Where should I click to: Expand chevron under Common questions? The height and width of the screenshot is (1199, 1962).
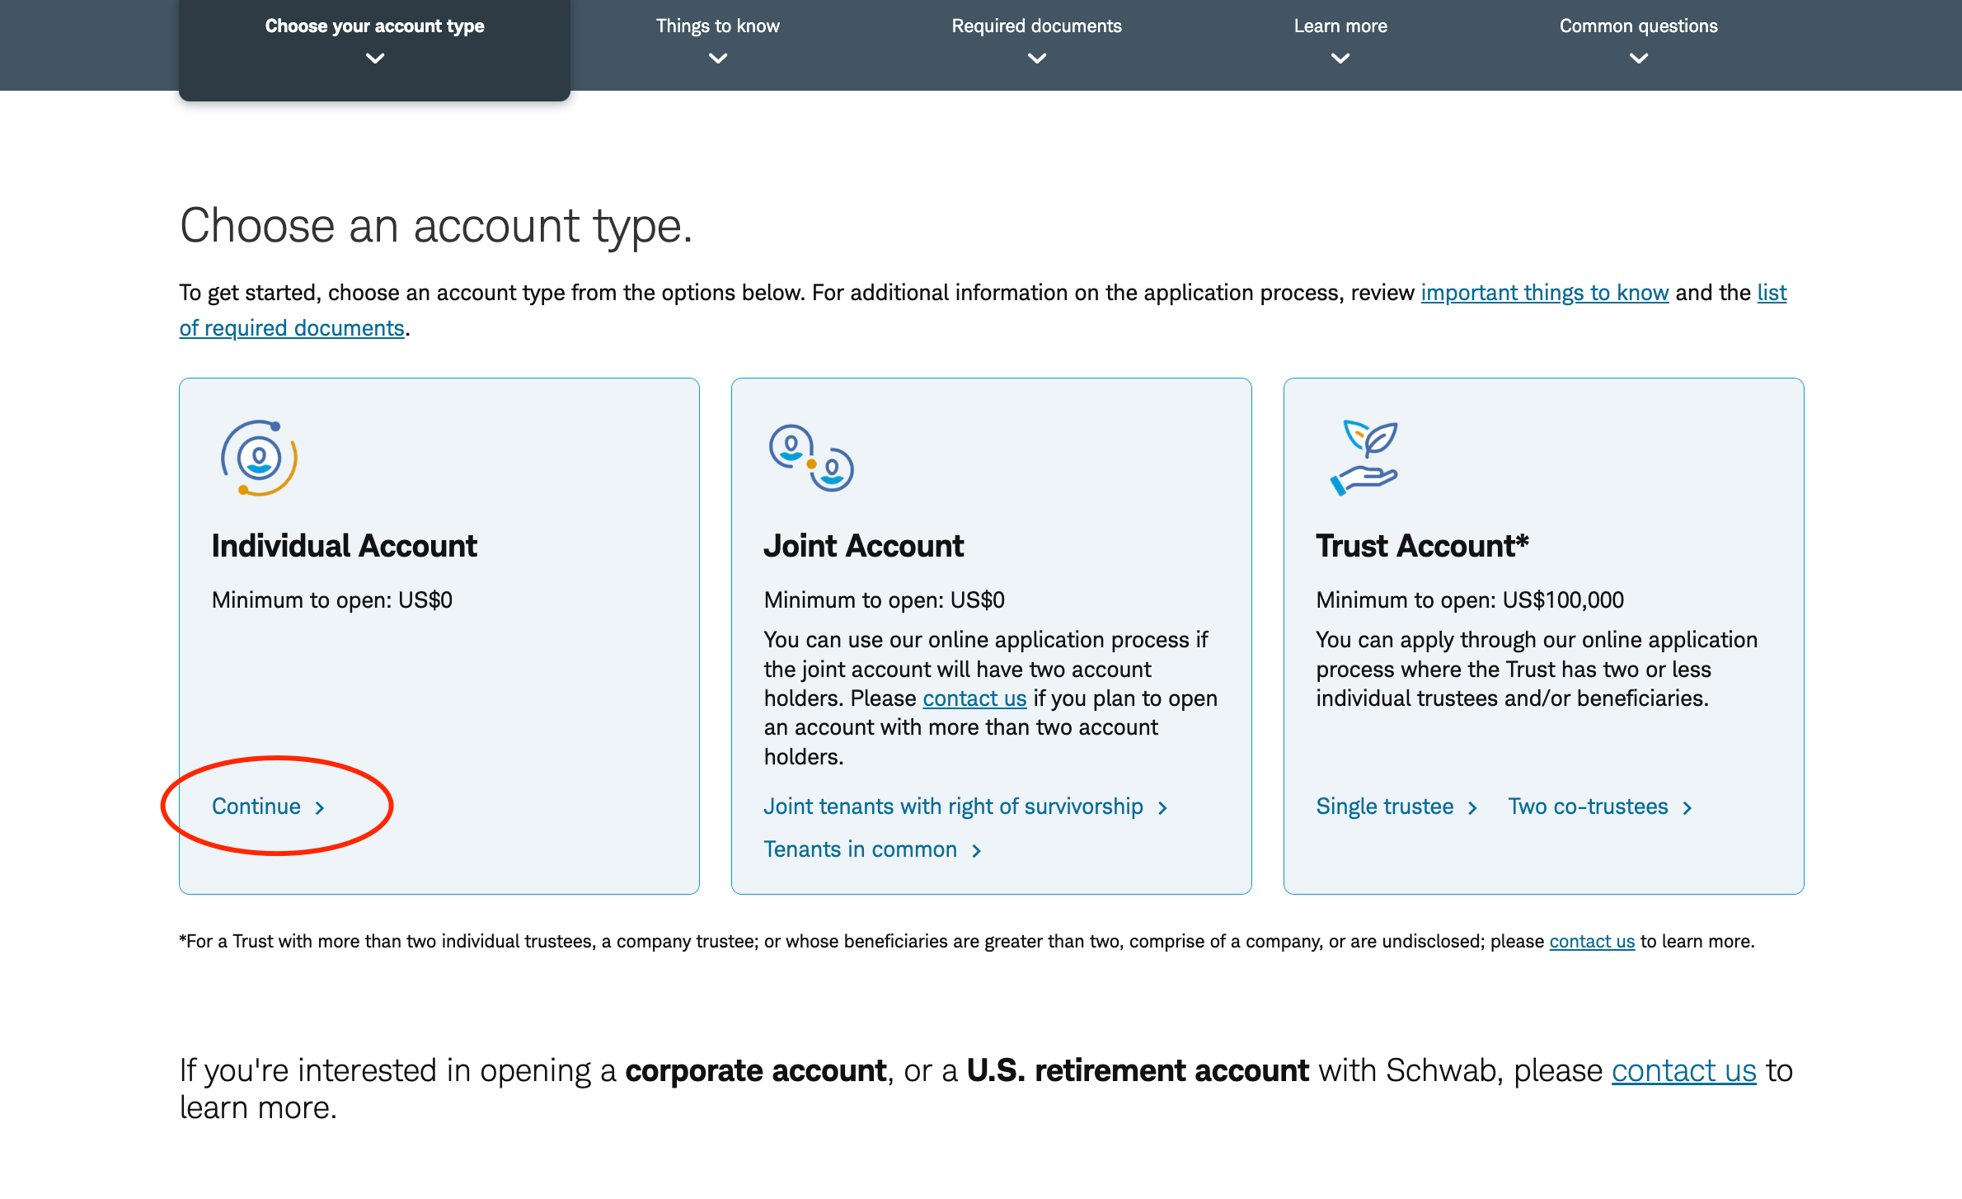tap(1638, 59)
